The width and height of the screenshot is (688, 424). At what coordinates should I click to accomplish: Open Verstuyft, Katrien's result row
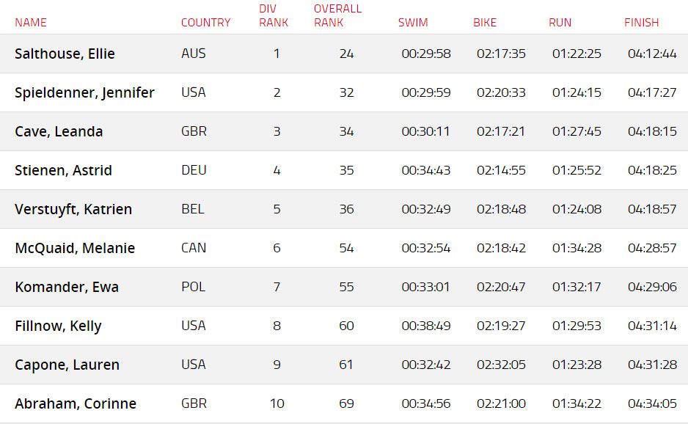(x=73, y=209)
